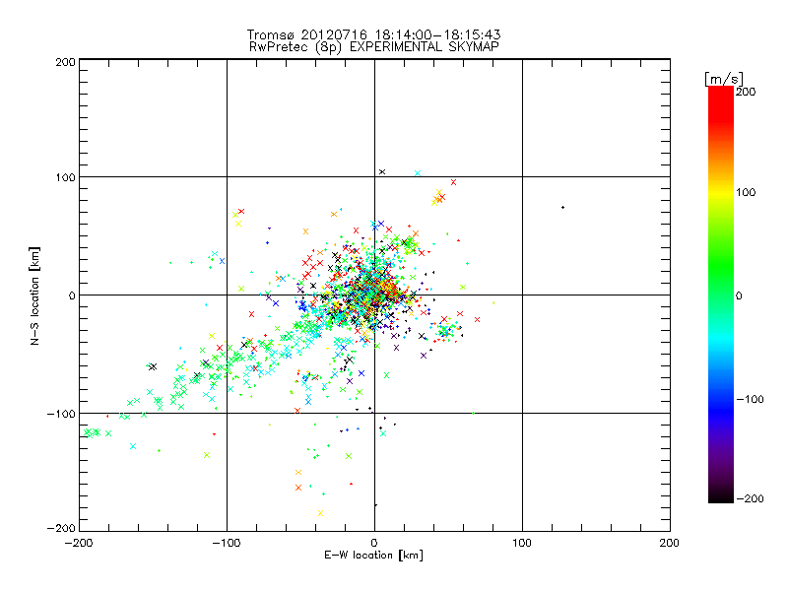Click the y-axis tick label '-100'
The image size is (788, 591).
click(61, 414)
